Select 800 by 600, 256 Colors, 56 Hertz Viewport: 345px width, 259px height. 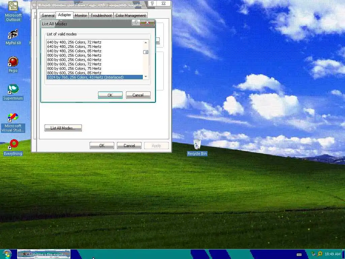coord(95,55)
